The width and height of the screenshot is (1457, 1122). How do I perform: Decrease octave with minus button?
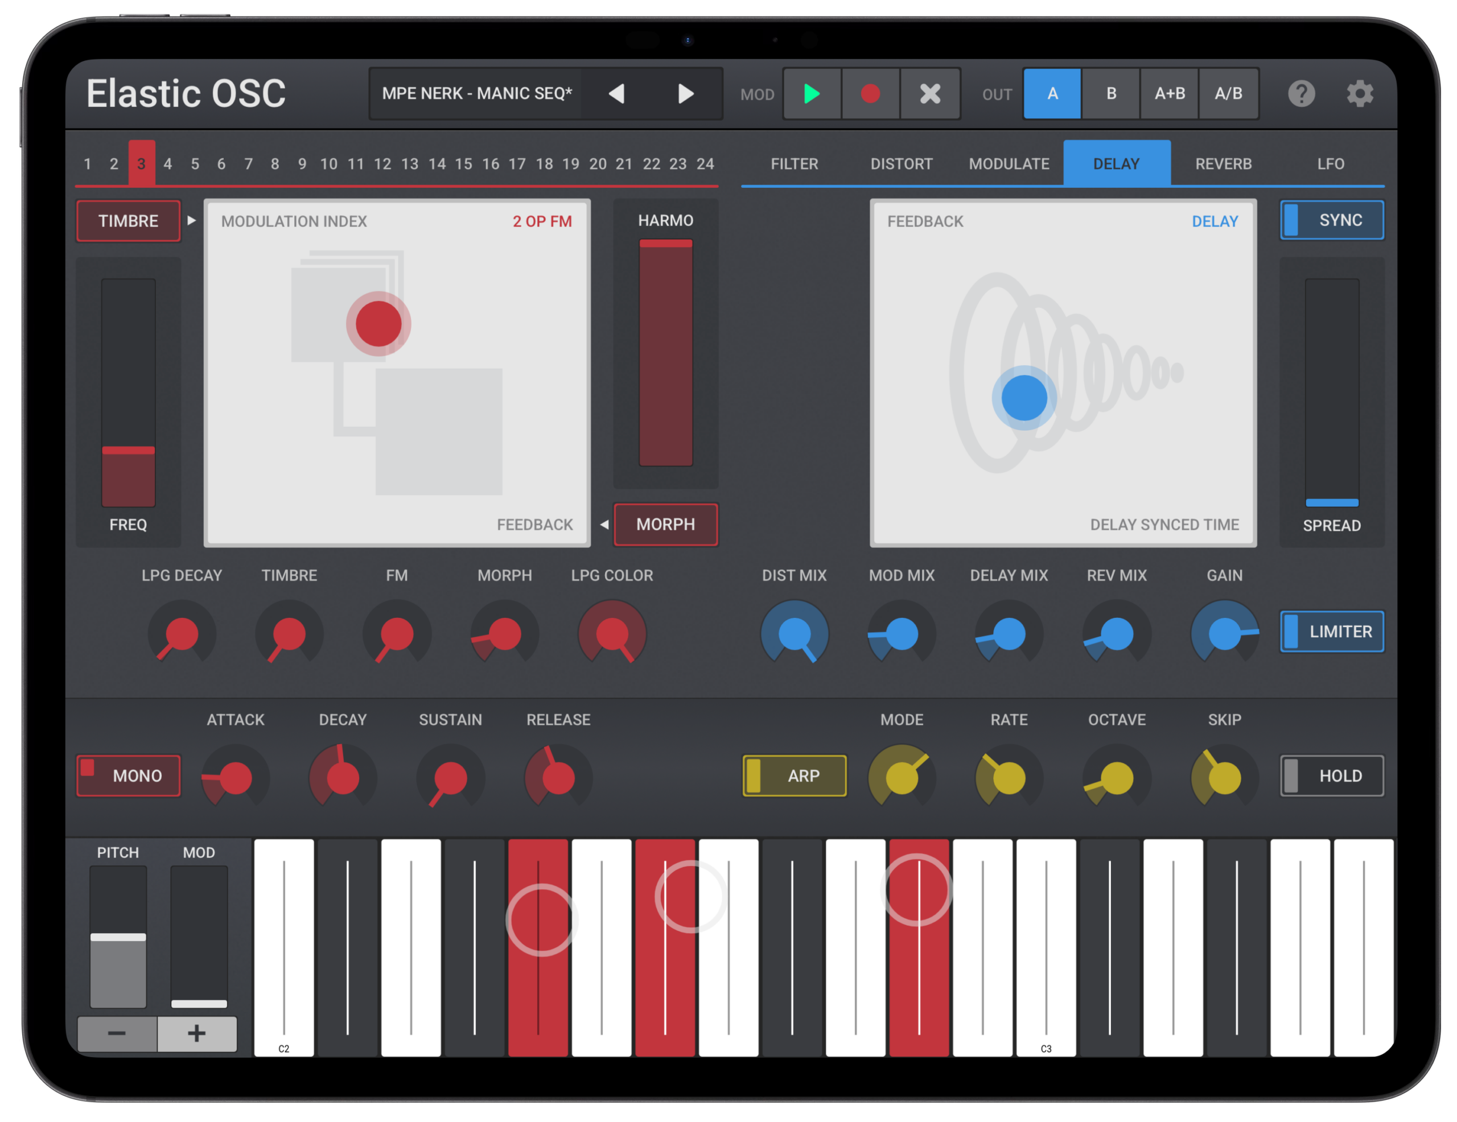pos(117,1033)
